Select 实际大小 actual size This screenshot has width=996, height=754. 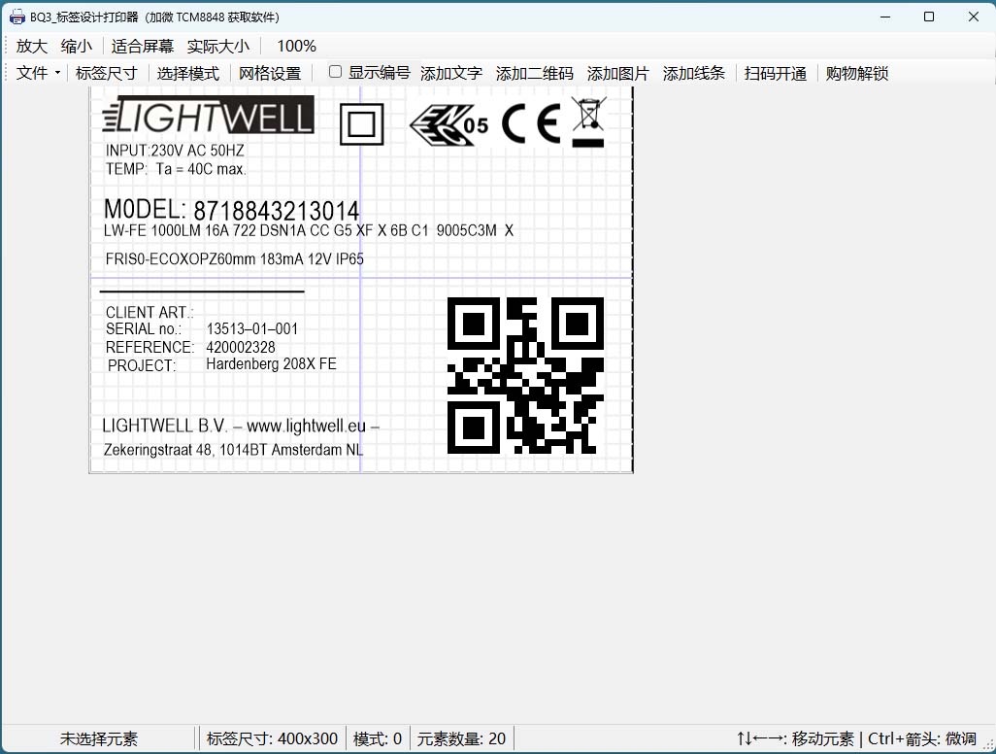coord(217,47)
